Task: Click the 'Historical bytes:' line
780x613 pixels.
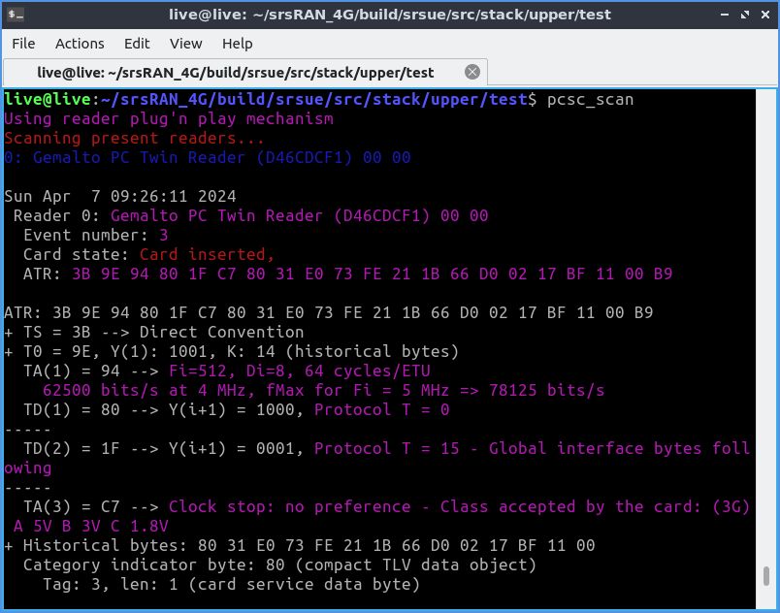Action: pyautogui.click(x=300, y=545)
